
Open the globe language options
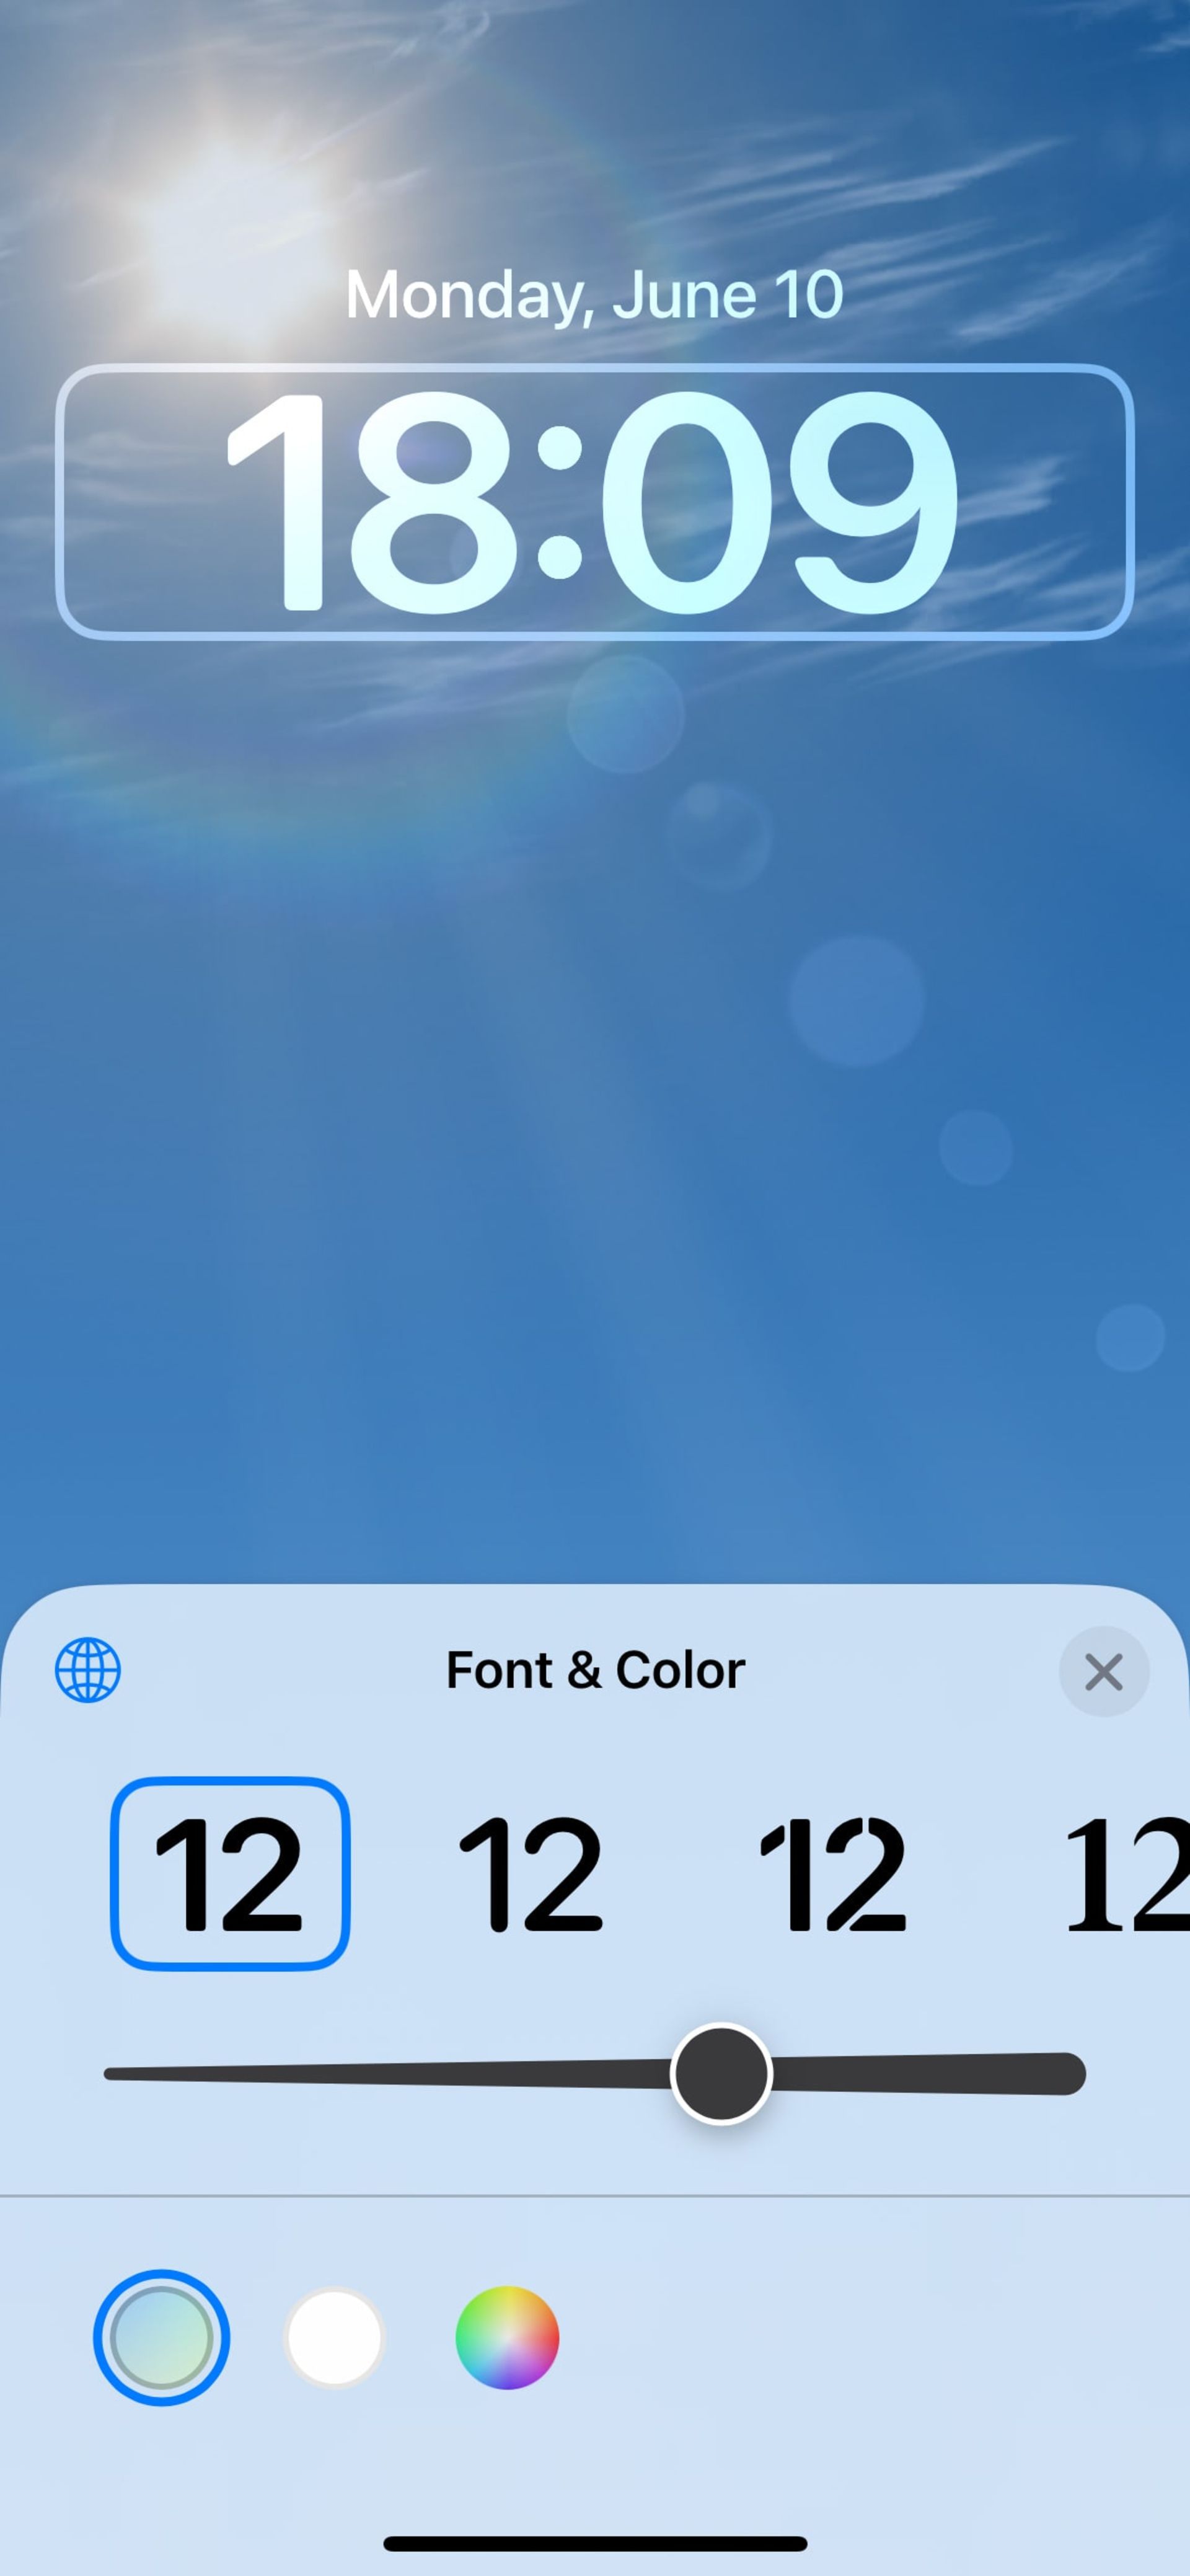click(89, 1671)
